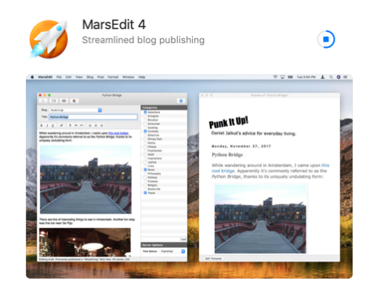Click the bridge photo in preview window
The width and height of the screenshot is (370, 296).
point(260,219)
